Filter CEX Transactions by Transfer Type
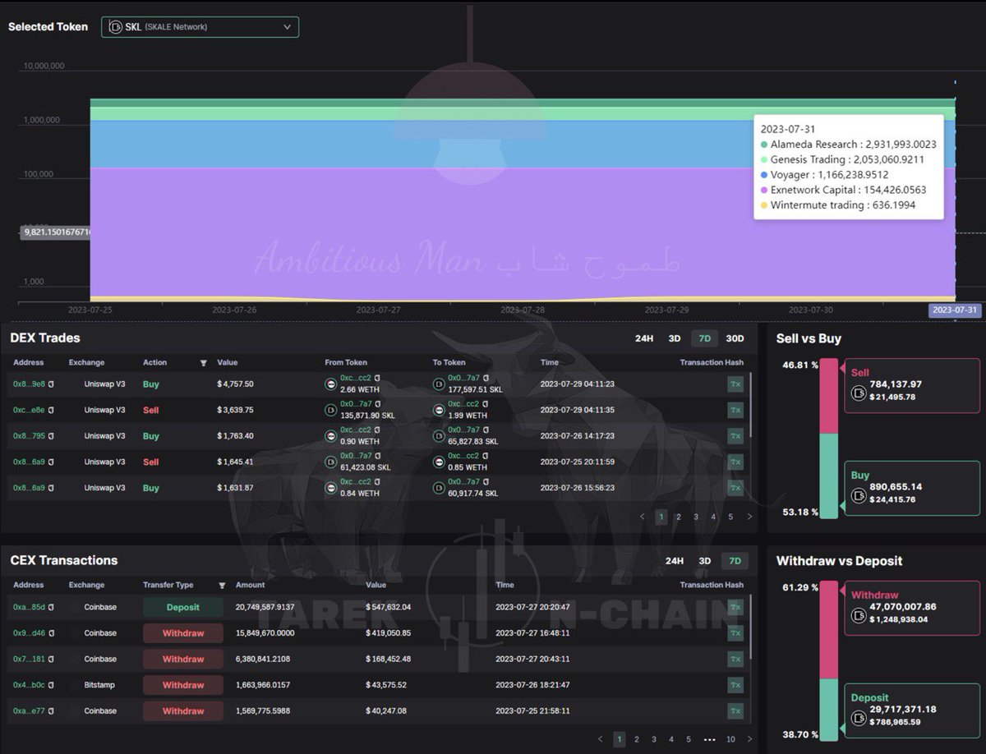The width and height of the screenshot is (986, 754). click(222, 586)
